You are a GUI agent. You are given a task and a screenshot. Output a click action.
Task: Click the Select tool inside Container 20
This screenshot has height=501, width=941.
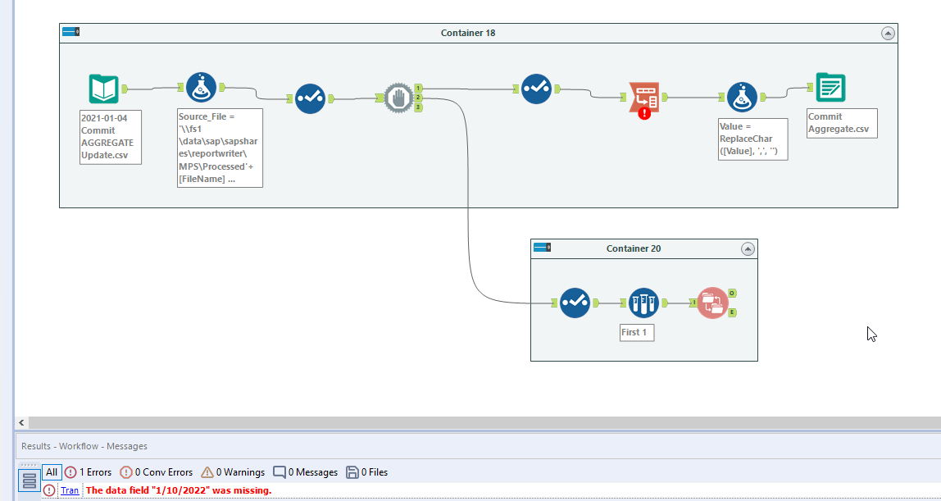[575, 303]
